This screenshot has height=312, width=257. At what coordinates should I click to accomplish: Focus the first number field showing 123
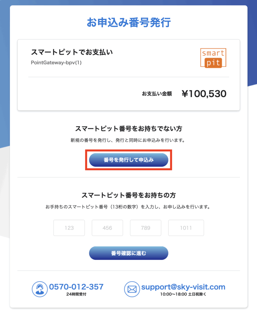click(69, 228)
